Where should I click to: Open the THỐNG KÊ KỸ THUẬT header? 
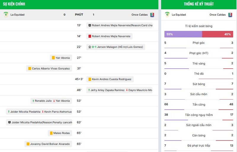pyautogui.click(x=199, y=4)
